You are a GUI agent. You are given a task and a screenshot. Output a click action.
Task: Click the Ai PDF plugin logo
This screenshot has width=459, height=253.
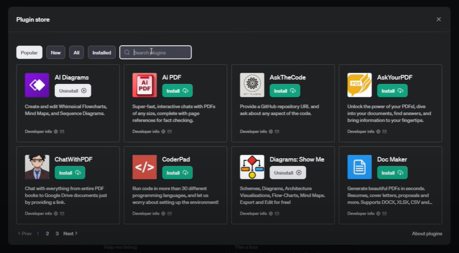tap(144, 85)
